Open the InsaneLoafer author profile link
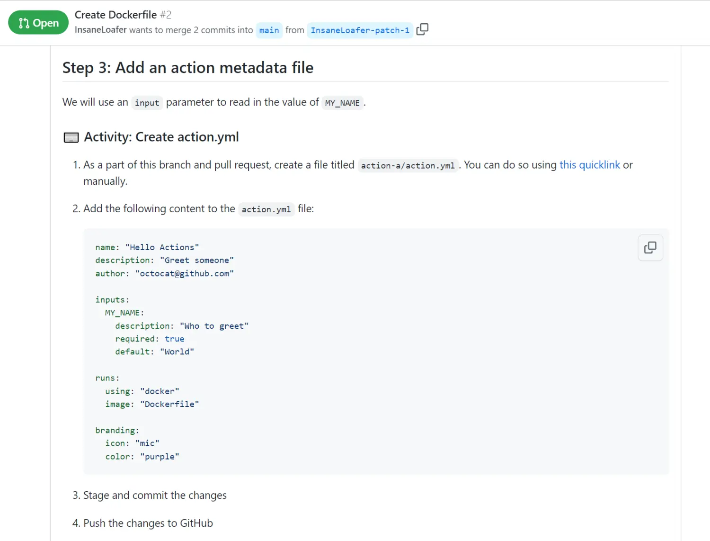The image size is (710, 541). coord(100,30)
